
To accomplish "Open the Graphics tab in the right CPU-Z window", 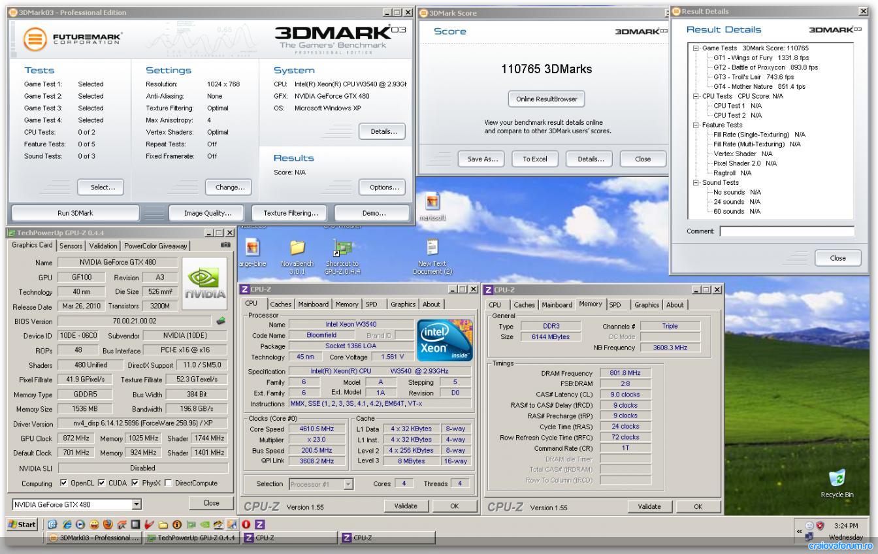I will point(647,304).
